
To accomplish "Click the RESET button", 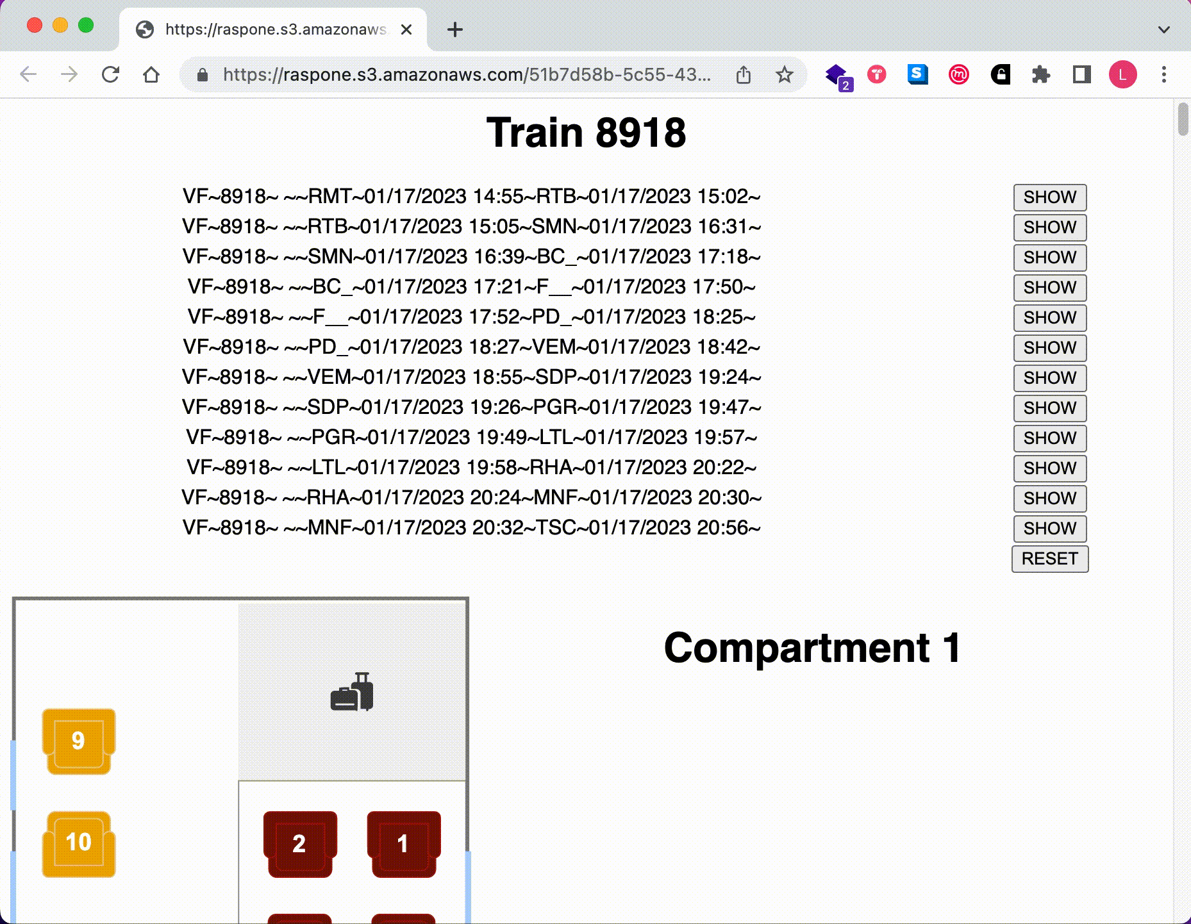I will [1050, 559].
